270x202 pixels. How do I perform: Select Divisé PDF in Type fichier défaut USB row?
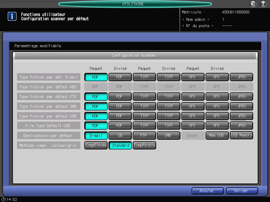(x=120, y=116)
